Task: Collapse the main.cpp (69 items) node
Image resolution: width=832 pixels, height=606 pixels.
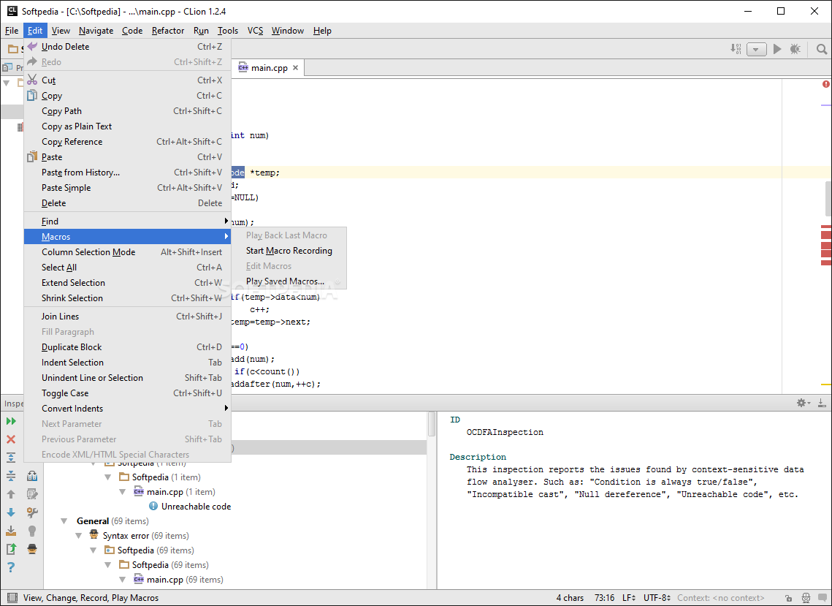Action: (123, 580)
